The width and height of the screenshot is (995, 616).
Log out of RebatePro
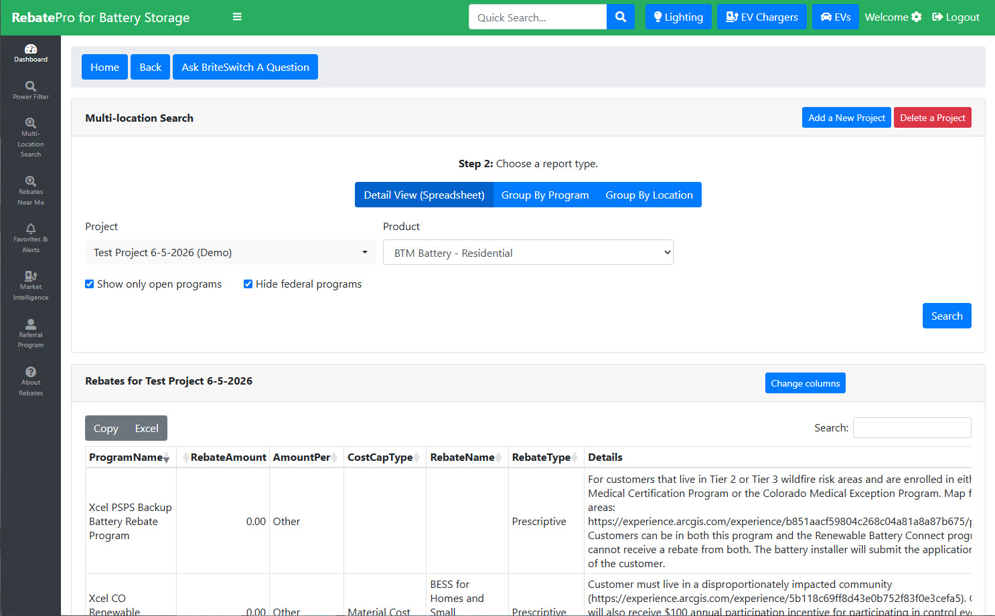[x=955, y=17]
